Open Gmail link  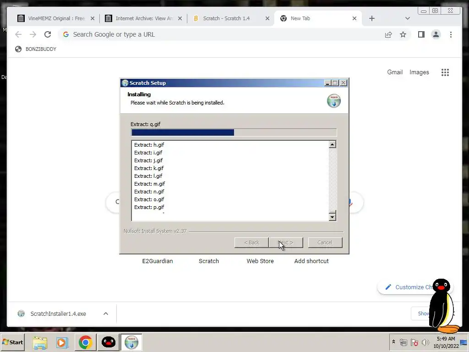pyautogui.click(x=395, y=72)
